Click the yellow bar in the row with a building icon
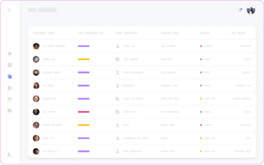Viewport: 264px width, 165px height. click(83, 59)
